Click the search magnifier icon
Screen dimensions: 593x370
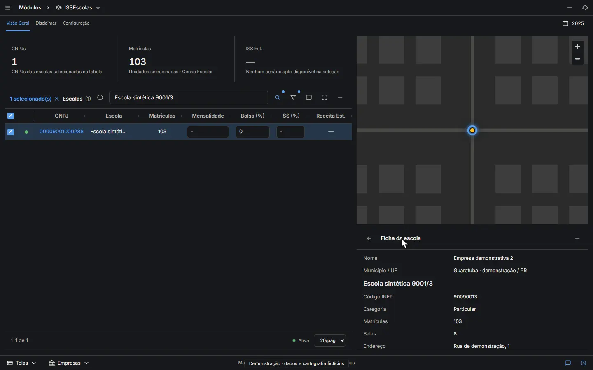click(x=278, y=98)
